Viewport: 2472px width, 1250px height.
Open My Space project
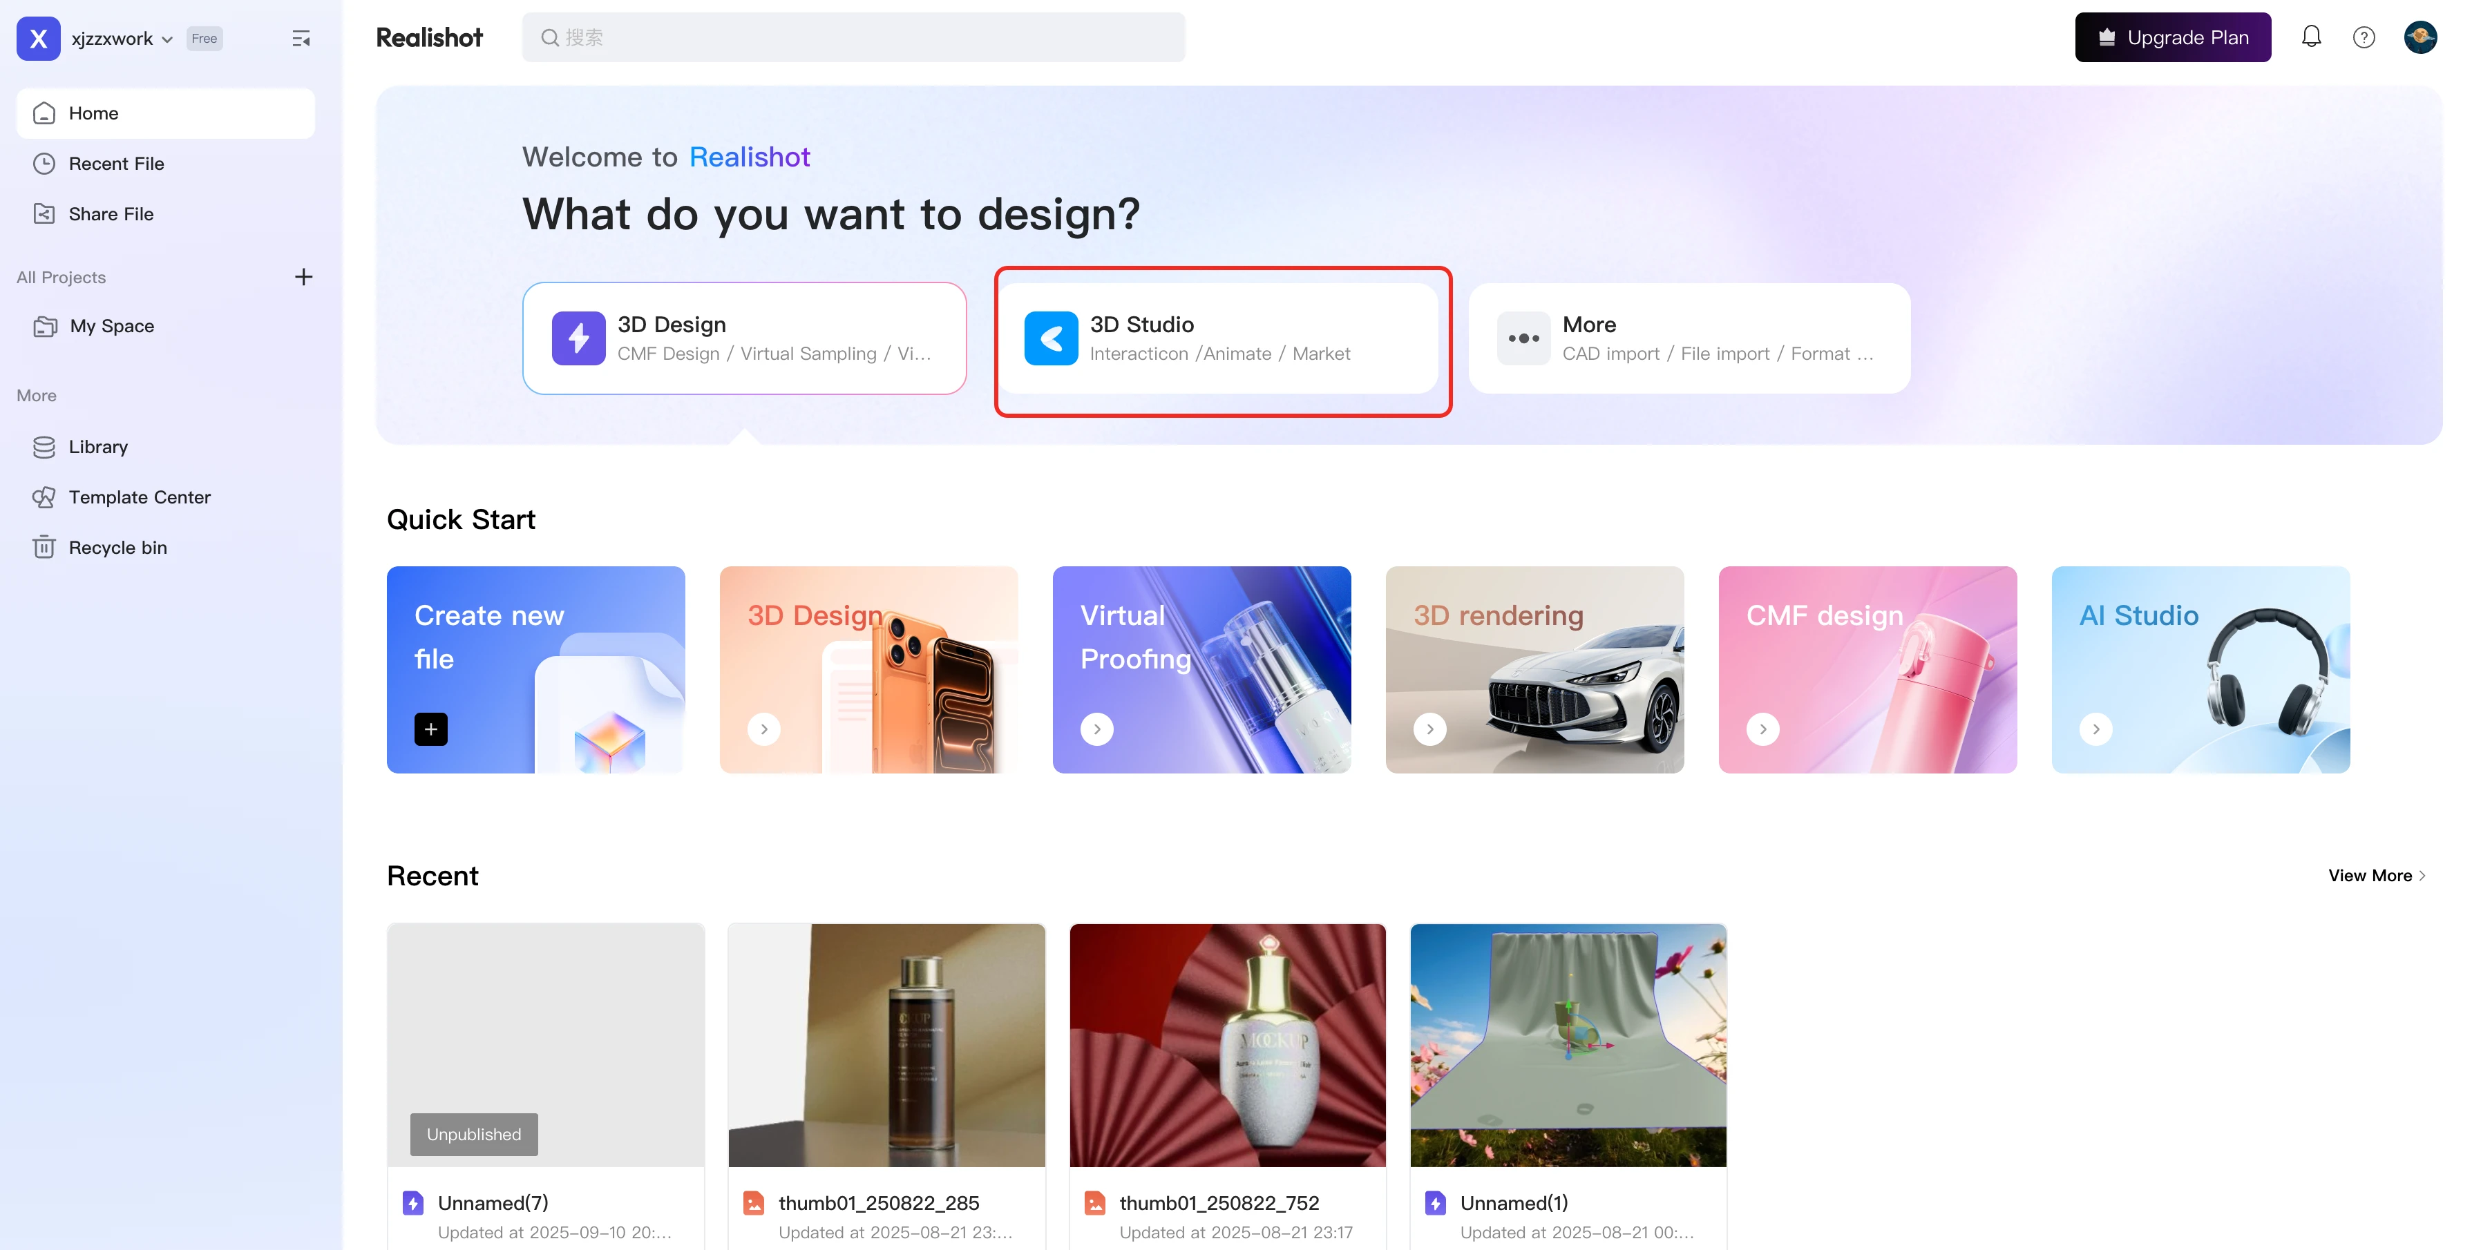tap(111, 326)
